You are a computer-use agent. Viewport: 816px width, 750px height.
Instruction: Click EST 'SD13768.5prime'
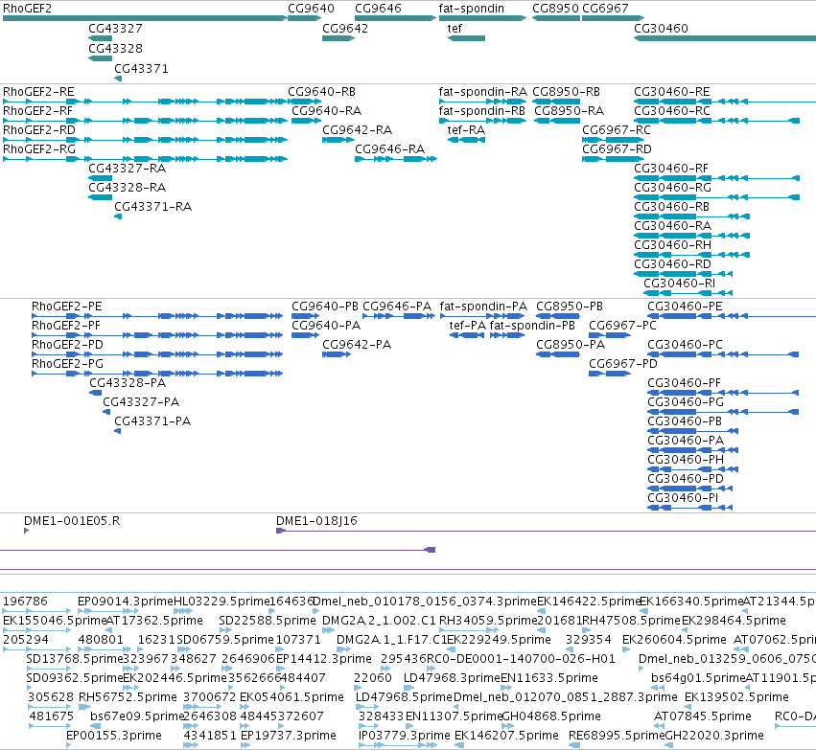tap(75, 660)
